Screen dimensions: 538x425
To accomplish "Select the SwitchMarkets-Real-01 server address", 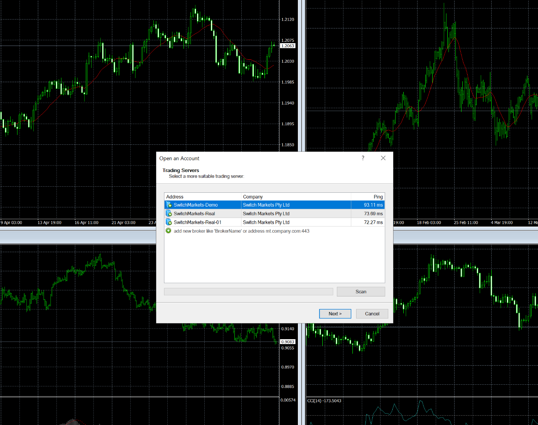I will (197, 222).
